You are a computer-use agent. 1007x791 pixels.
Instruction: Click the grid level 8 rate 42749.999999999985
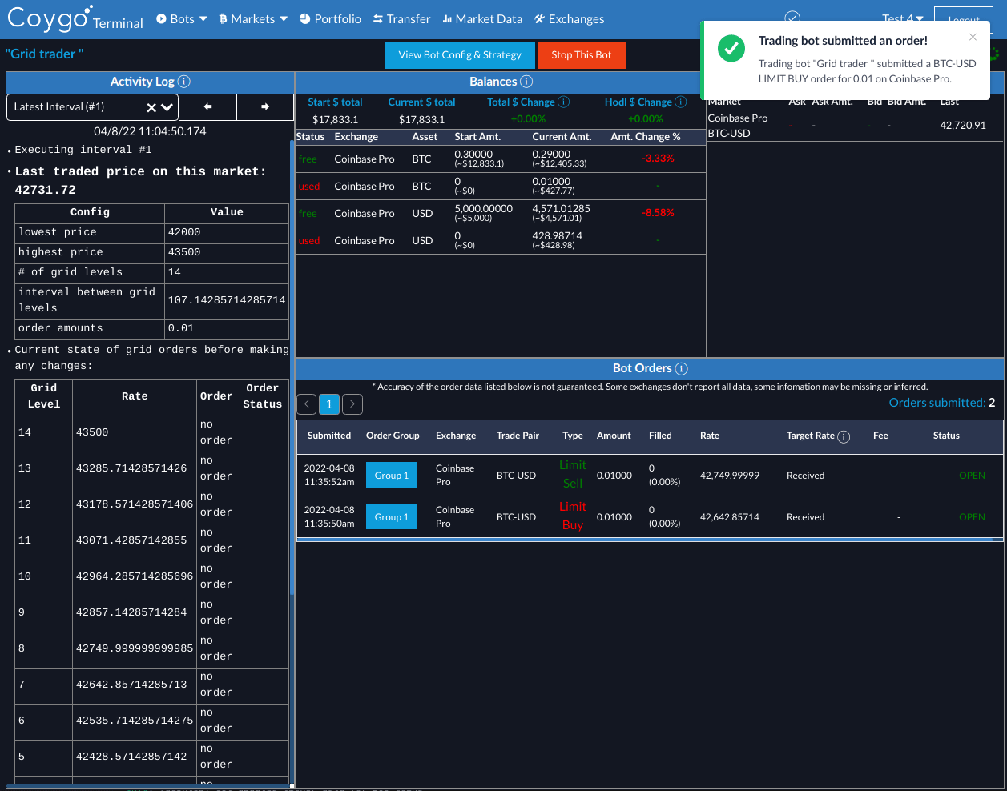pos(135,648)
